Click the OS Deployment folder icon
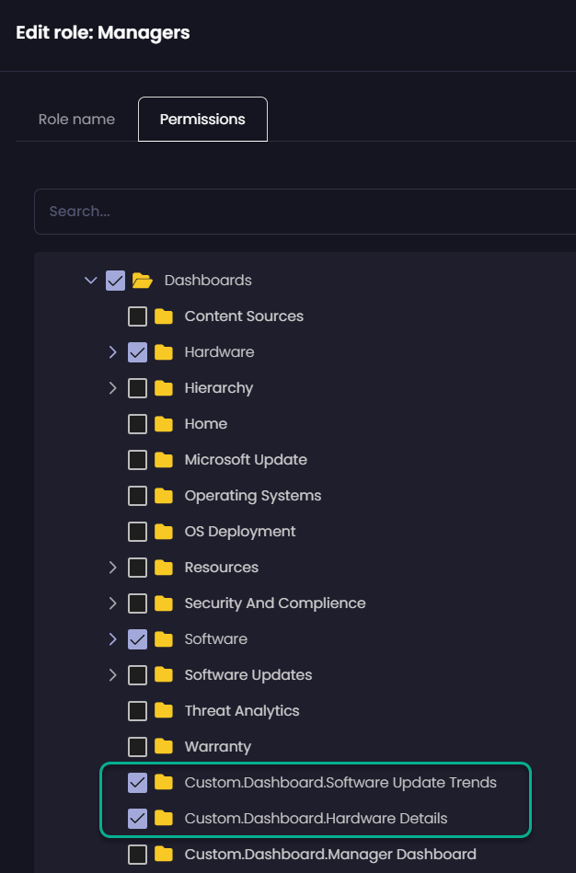Image resolution: width=576 pixels, height=873 pixels. (164, 532)
